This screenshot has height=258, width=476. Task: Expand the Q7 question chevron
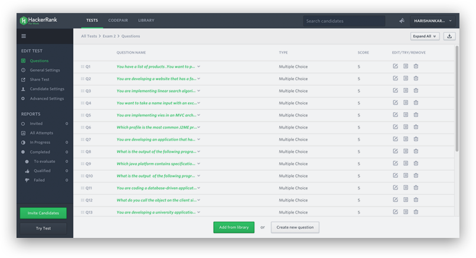(199, 139)
